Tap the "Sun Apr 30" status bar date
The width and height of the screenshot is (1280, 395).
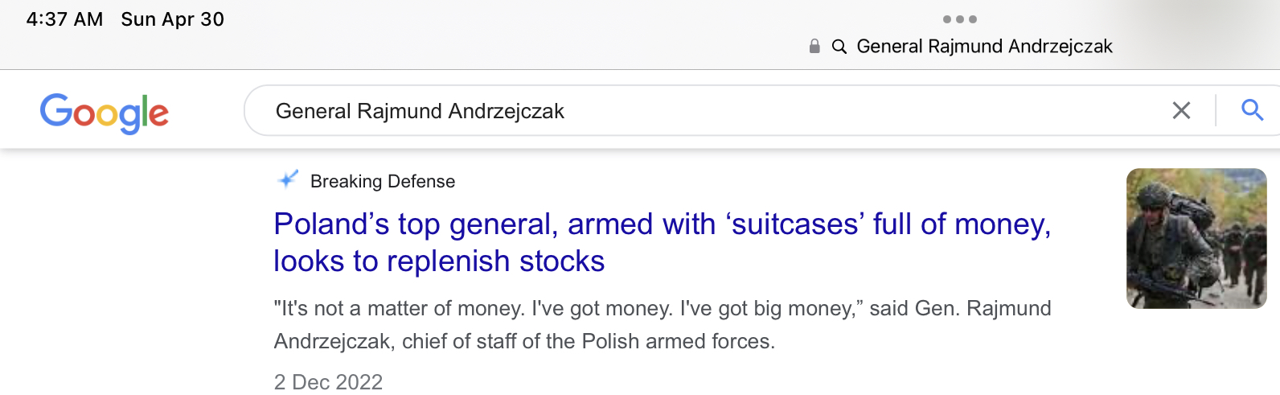click(x=172, y=19)
